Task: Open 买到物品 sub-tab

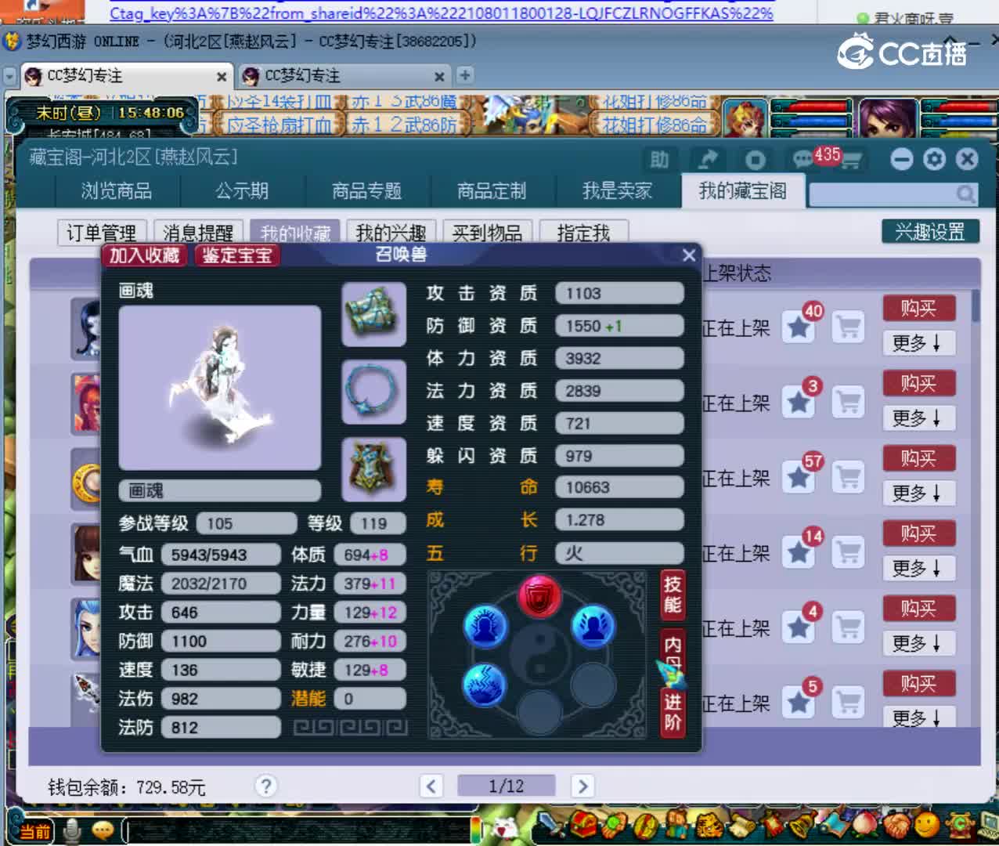Action: (487, 233)
